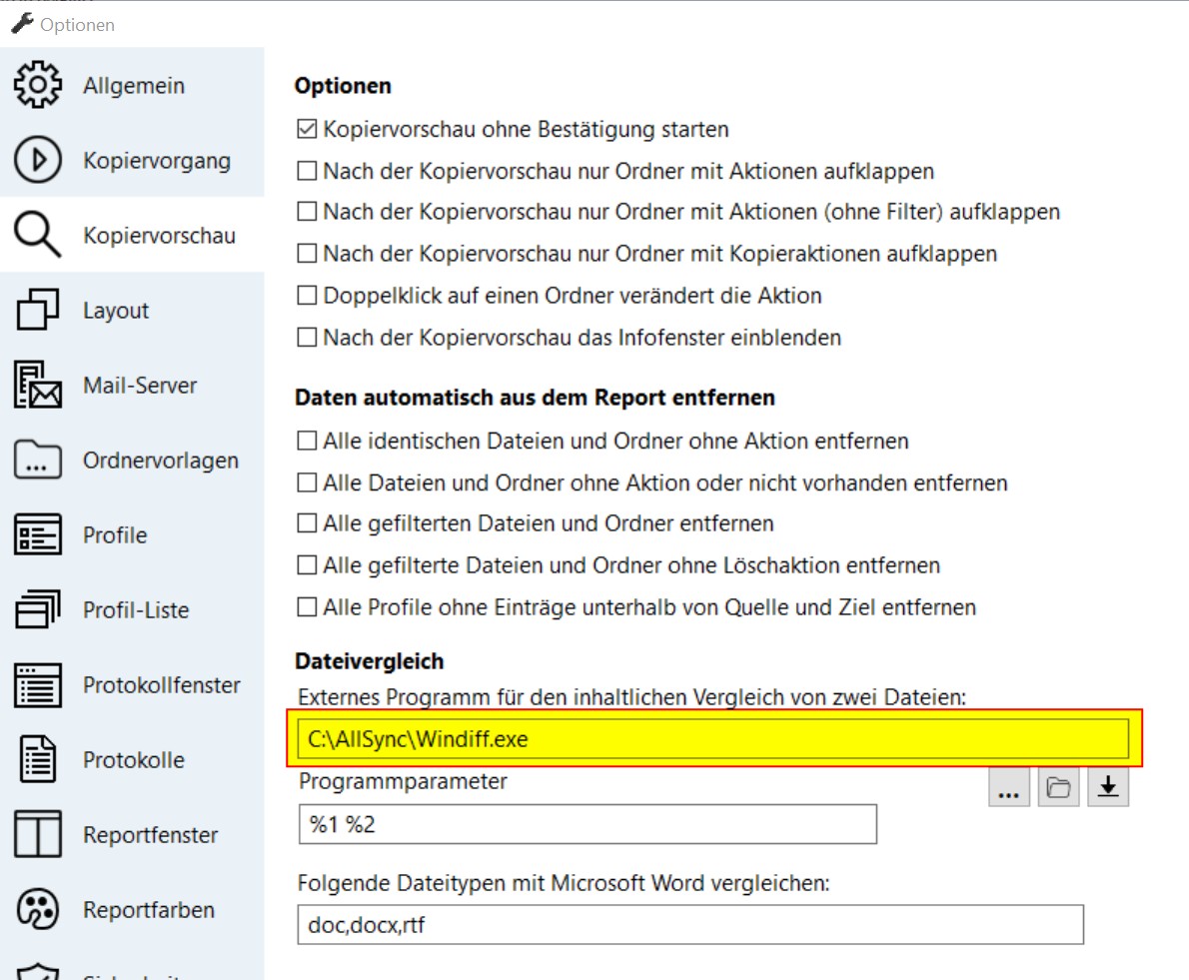Open the Profil-Liste tab

135,610
